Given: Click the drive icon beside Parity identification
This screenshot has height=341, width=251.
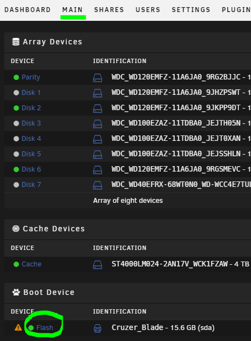Looking at the screenshot, I should 98,78.
